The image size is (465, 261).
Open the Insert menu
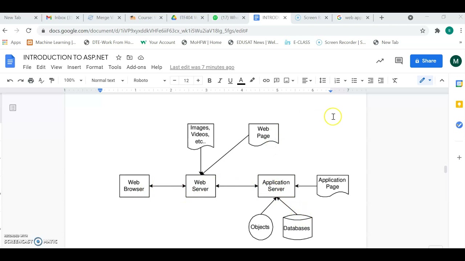pos(74,67)
